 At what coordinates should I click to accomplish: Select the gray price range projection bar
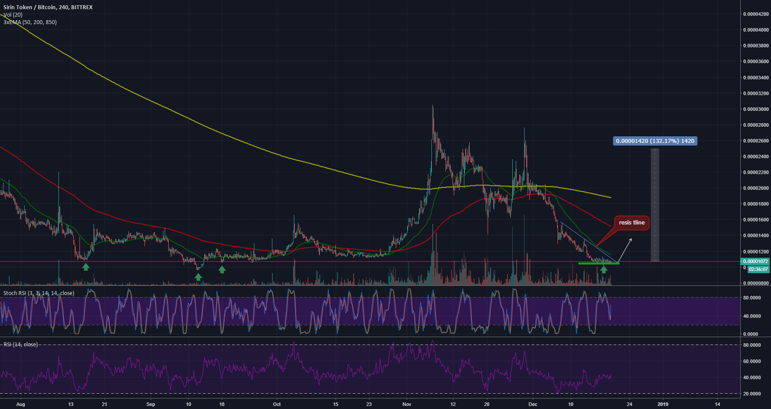(655, 205)
